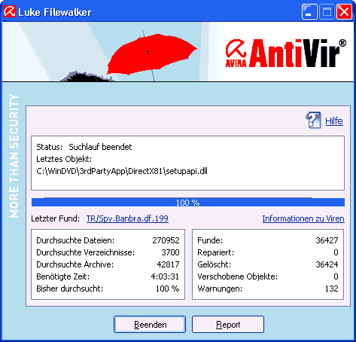The width and height of the screenshot is (356, 342).
Task: Click the Letztes Objekt label
Action: [64, 159]
